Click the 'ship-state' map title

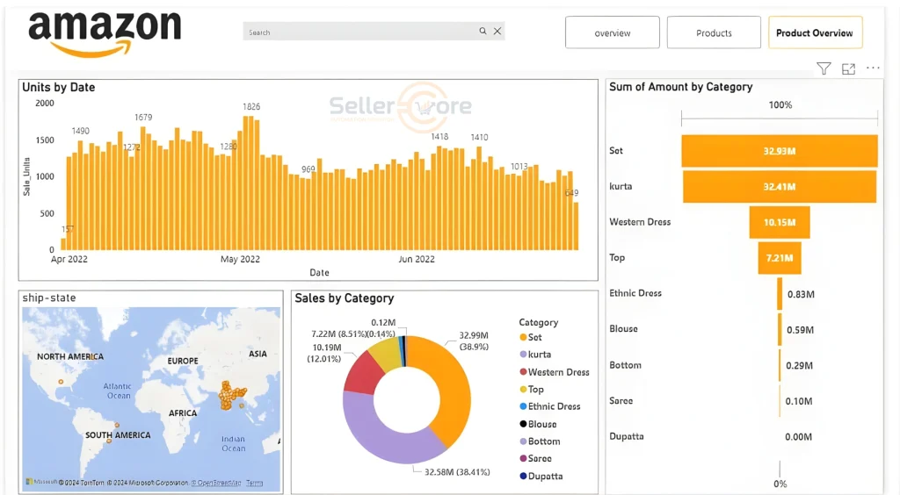(x=49, y=298)
